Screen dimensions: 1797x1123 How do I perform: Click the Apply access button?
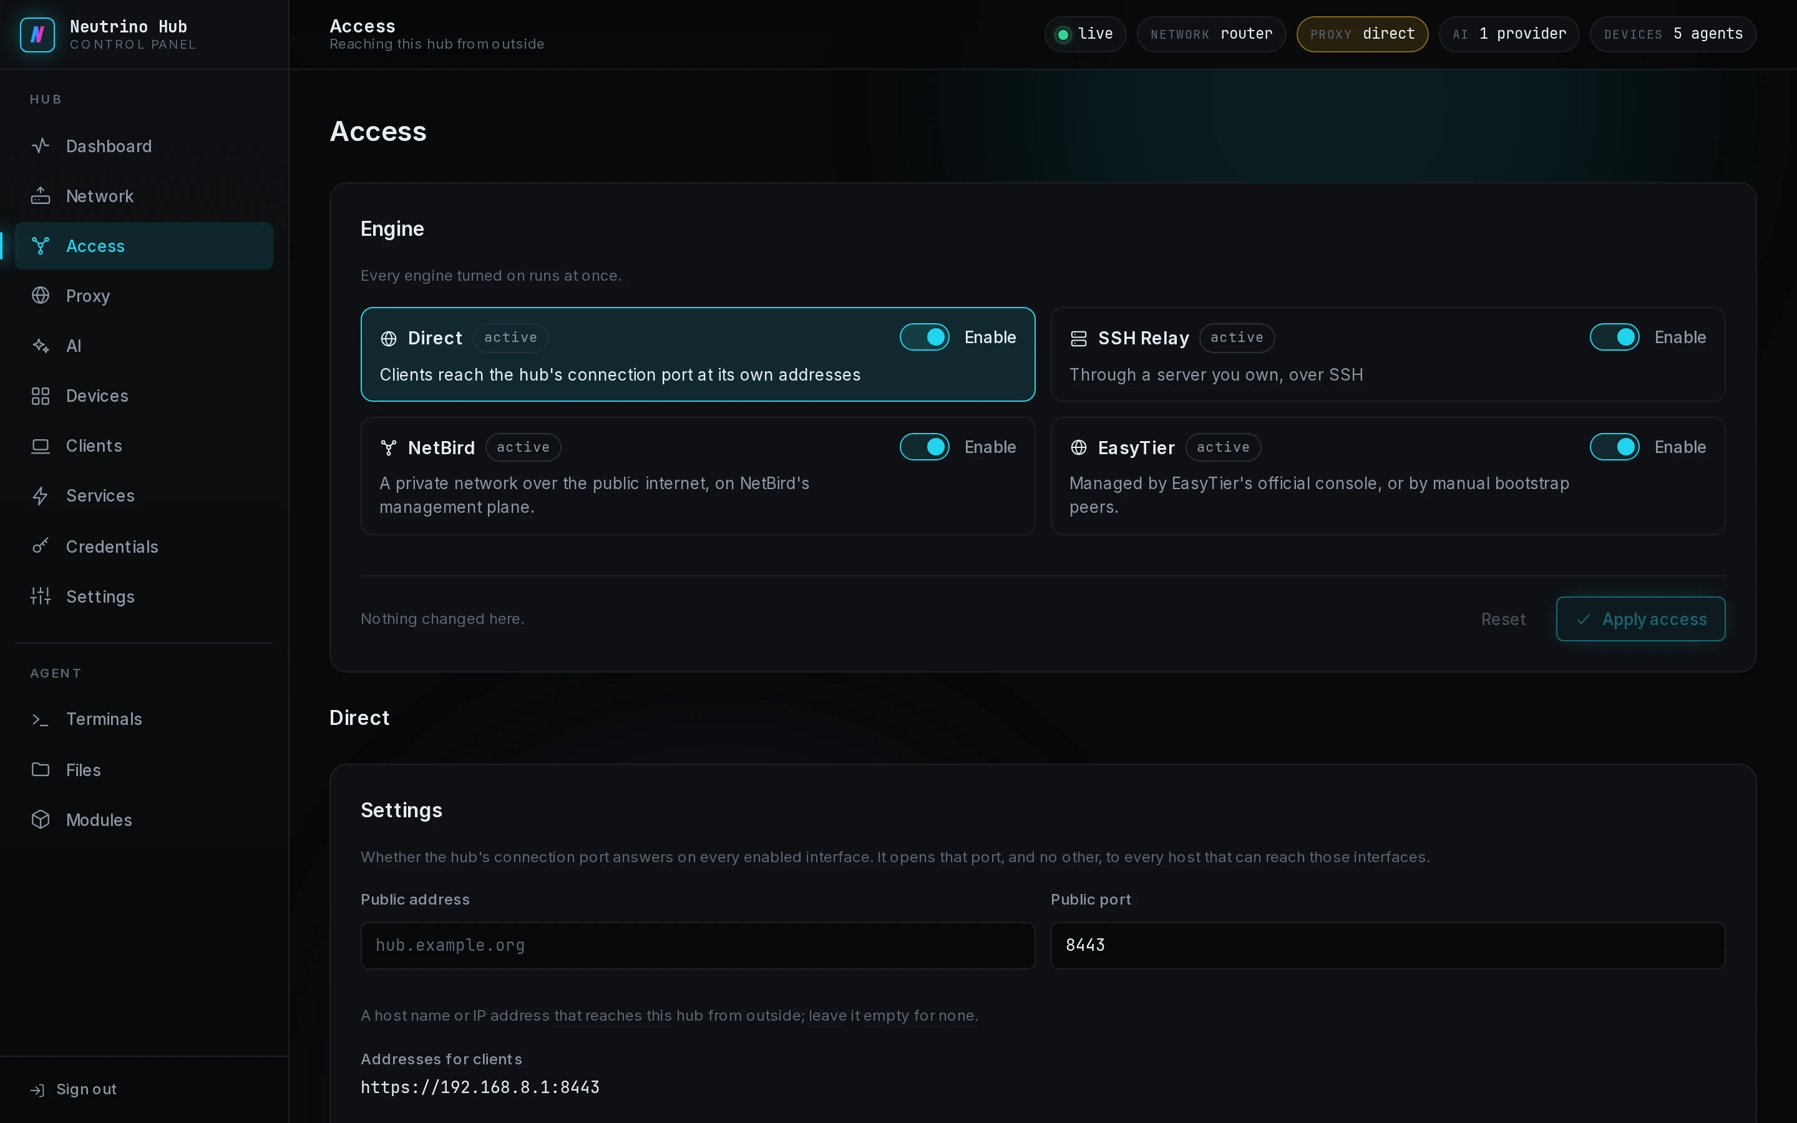click(1640, 619)
